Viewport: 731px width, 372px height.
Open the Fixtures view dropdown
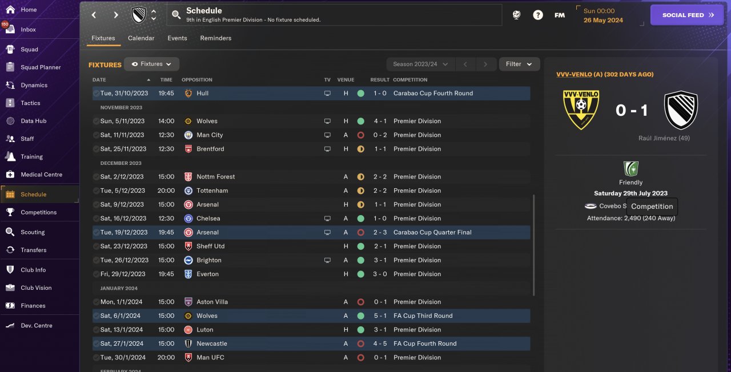click(152, 64)
